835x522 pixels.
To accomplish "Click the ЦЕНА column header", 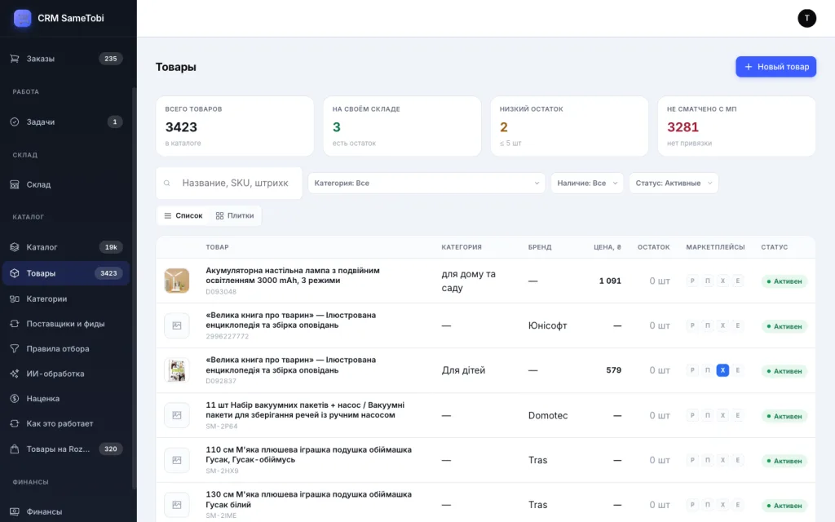I will point(607,247).
